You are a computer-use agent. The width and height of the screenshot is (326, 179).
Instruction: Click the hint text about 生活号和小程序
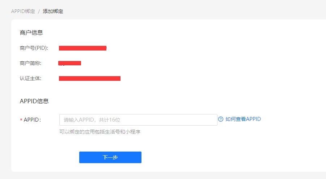pyautogui.click(x=100, y=132)
